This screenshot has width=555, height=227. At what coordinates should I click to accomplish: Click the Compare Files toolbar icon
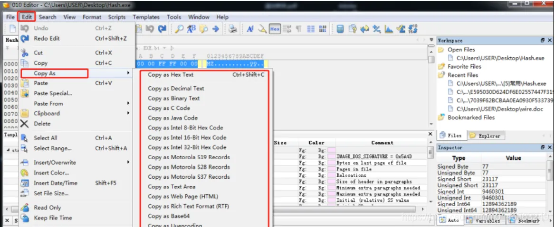click(353, 29)
